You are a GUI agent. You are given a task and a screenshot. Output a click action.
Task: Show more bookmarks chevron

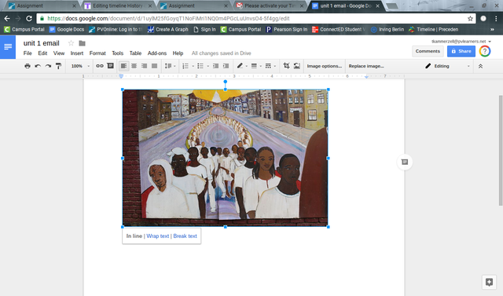tap(493, 30)
